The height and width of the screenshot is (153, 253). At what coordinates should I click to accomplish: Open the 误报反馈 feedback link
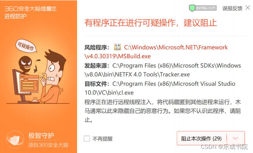[x=232, y=8]
